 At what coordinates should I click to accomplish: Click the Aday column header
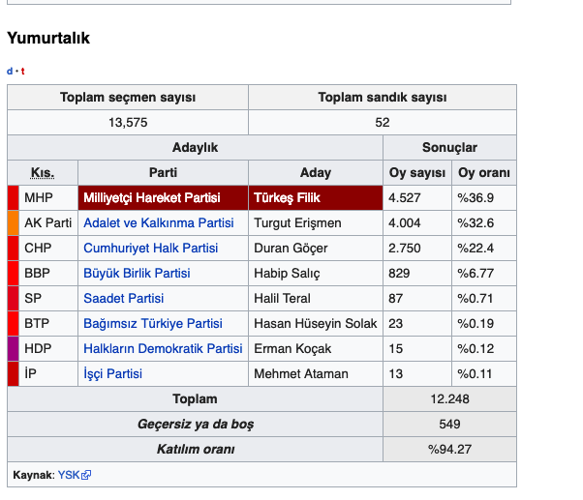[316, 172]
